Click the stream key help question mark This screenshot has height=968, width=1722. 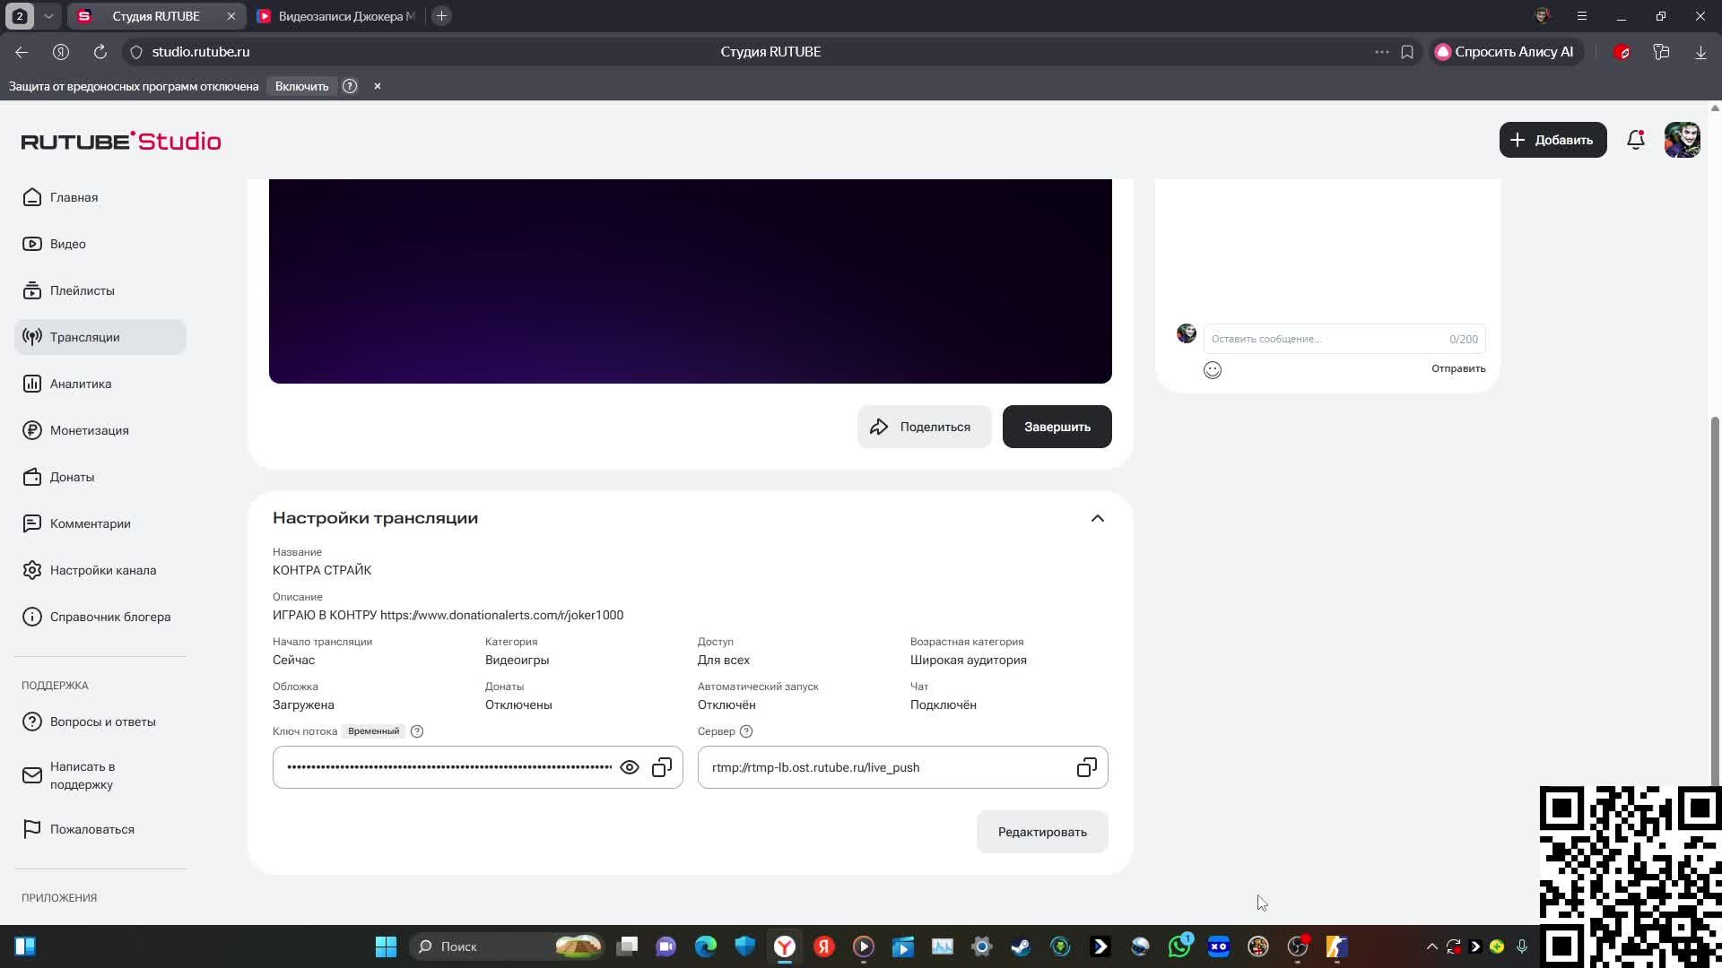tap(417, 731)
